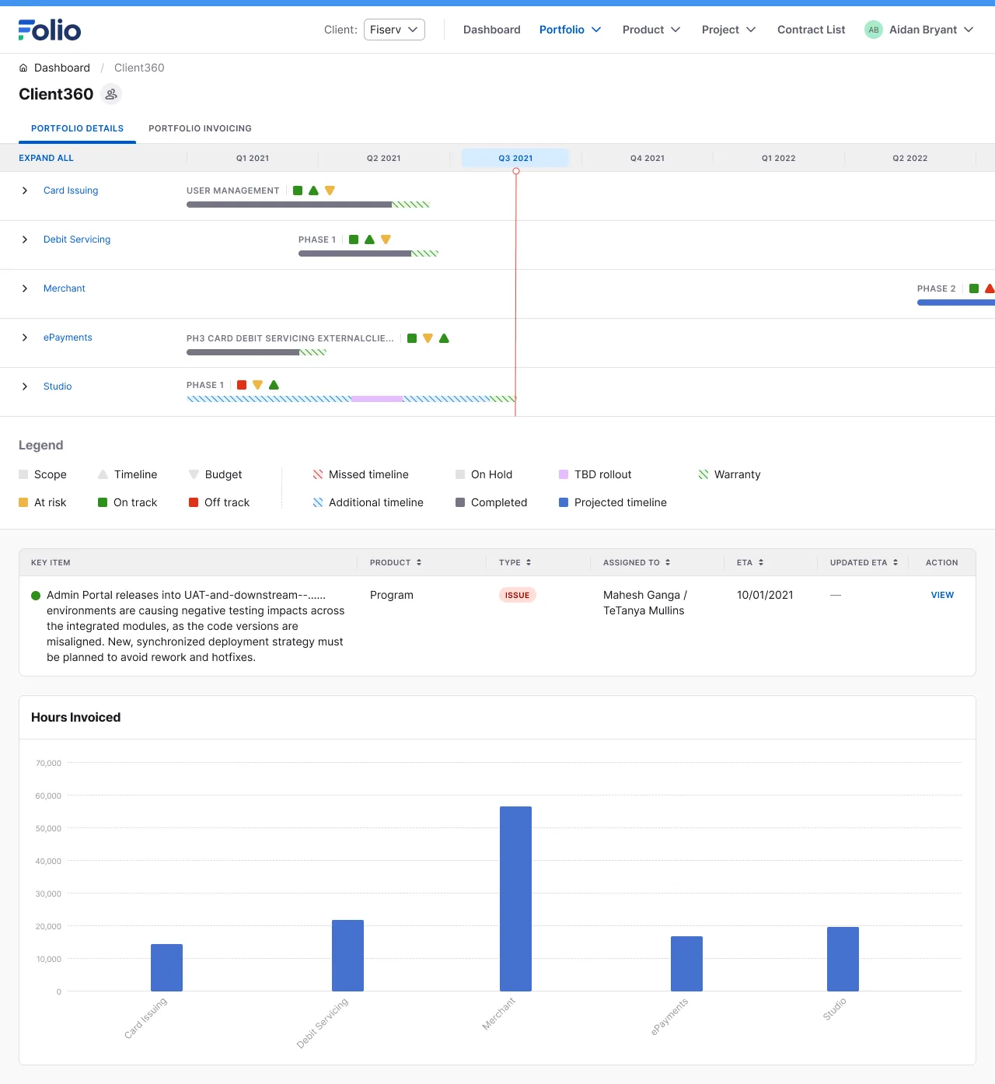Image resolution: width=995 pixels, height=1084 pixels.
Task: Open the Merchant product link
Action: [65, 288]
